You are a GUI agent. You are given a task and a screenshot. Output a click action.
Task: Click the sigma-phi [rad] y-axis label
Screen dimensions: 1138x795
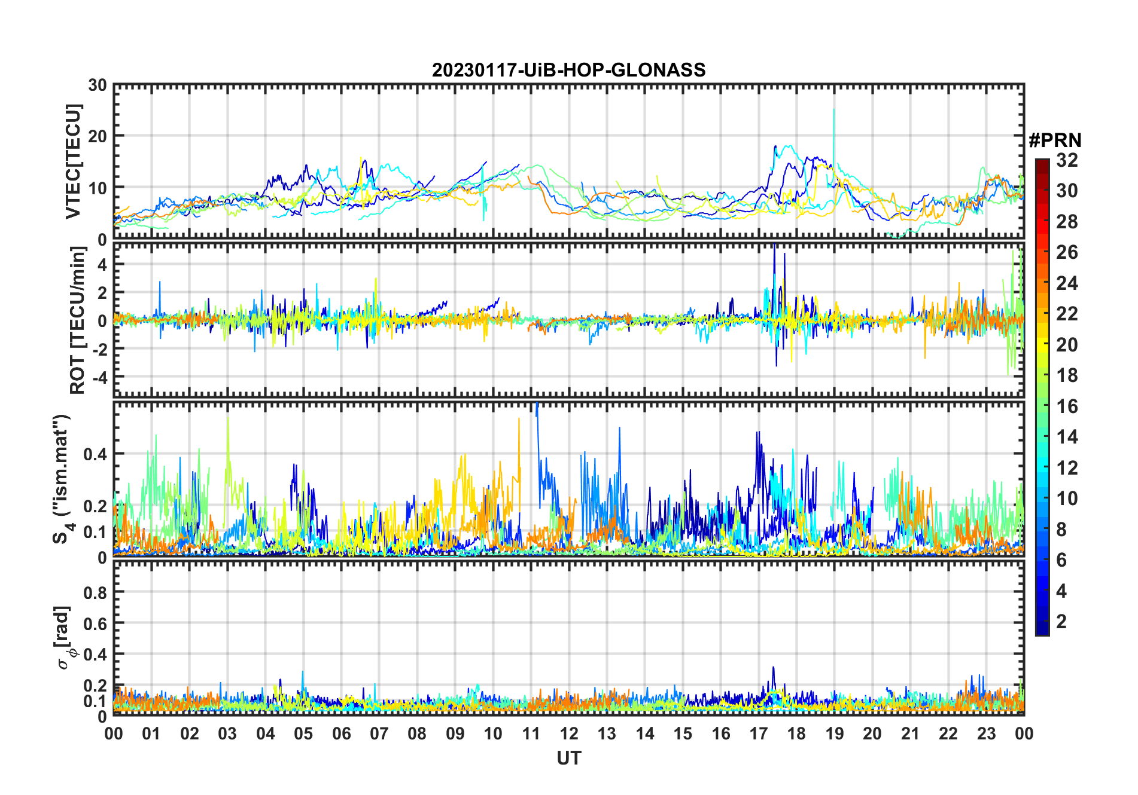[x=64, y=638]
